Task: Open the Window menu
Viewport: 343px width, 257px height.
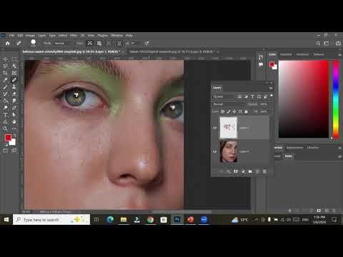Action: point(117,36)
